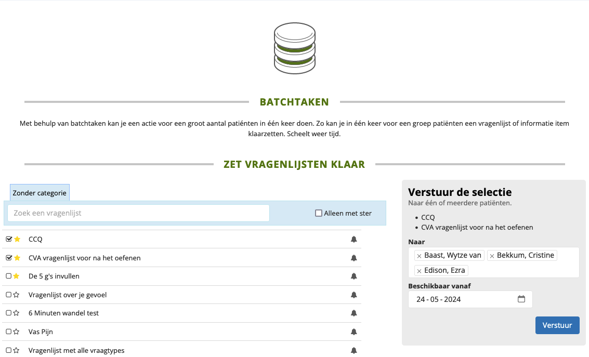Check the Vas Pijn questionnaire checkbox

coord(9,332)
